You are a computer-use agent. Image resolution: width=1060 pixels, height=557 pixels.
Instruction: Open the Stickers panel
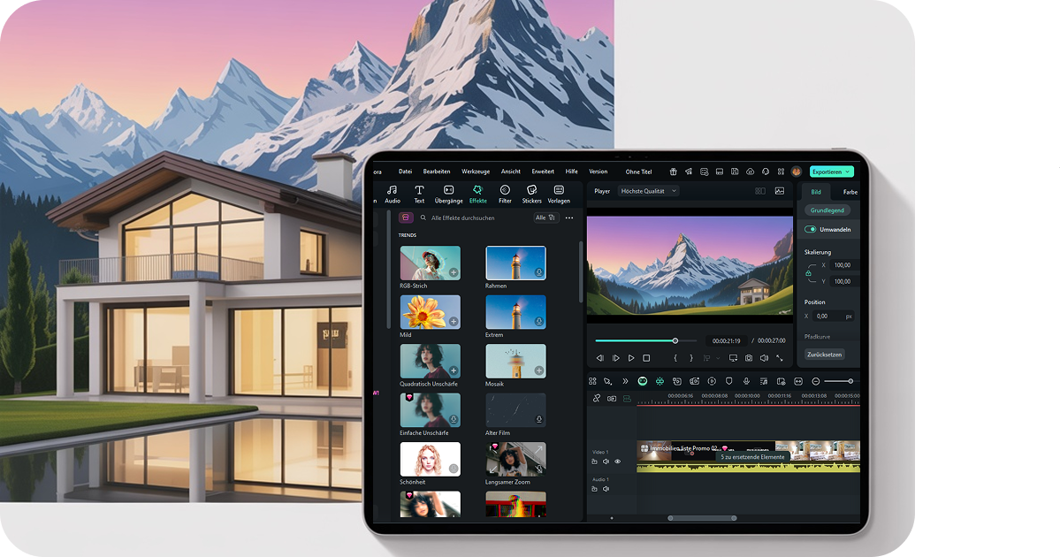531,195
